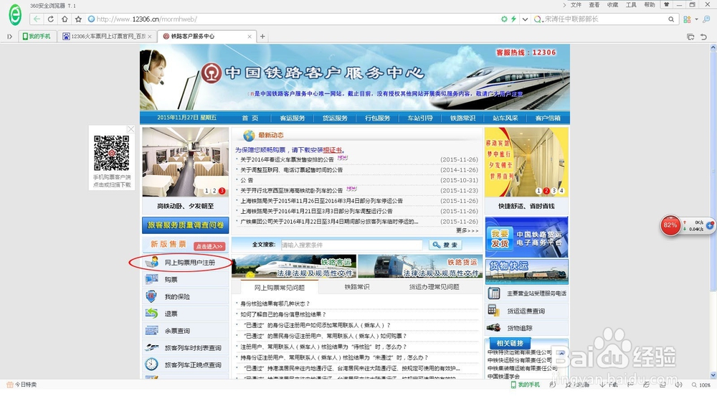Click the 我的保险 shield icon
The image size is (717, 404).
point(151,296)
